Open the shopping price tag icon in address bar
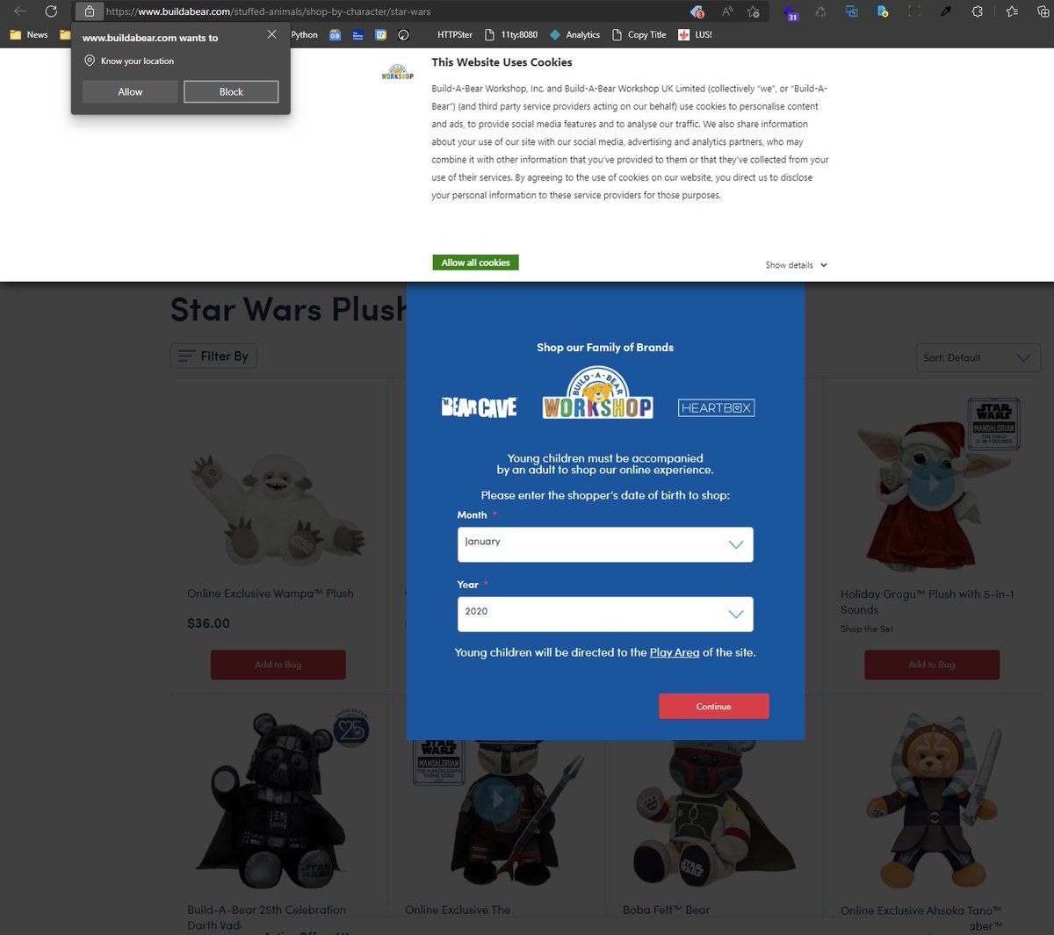This screenshot has width=1054, height=935. click(697, 11)
